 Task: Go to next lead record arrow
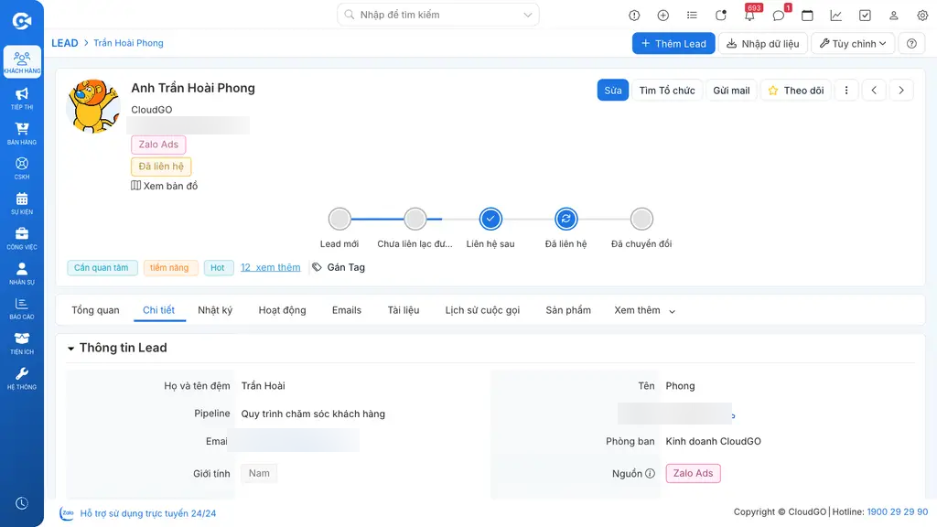901,91
